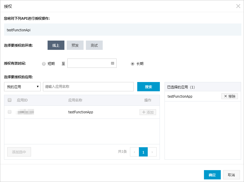Check the testFunctionApp row checkbox

[x=10, y=112]
